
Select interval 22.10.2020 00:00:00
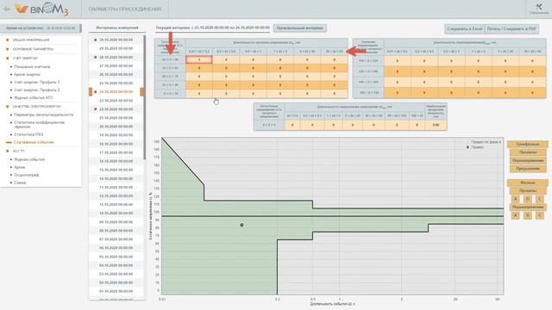click(x=116, y=109)
